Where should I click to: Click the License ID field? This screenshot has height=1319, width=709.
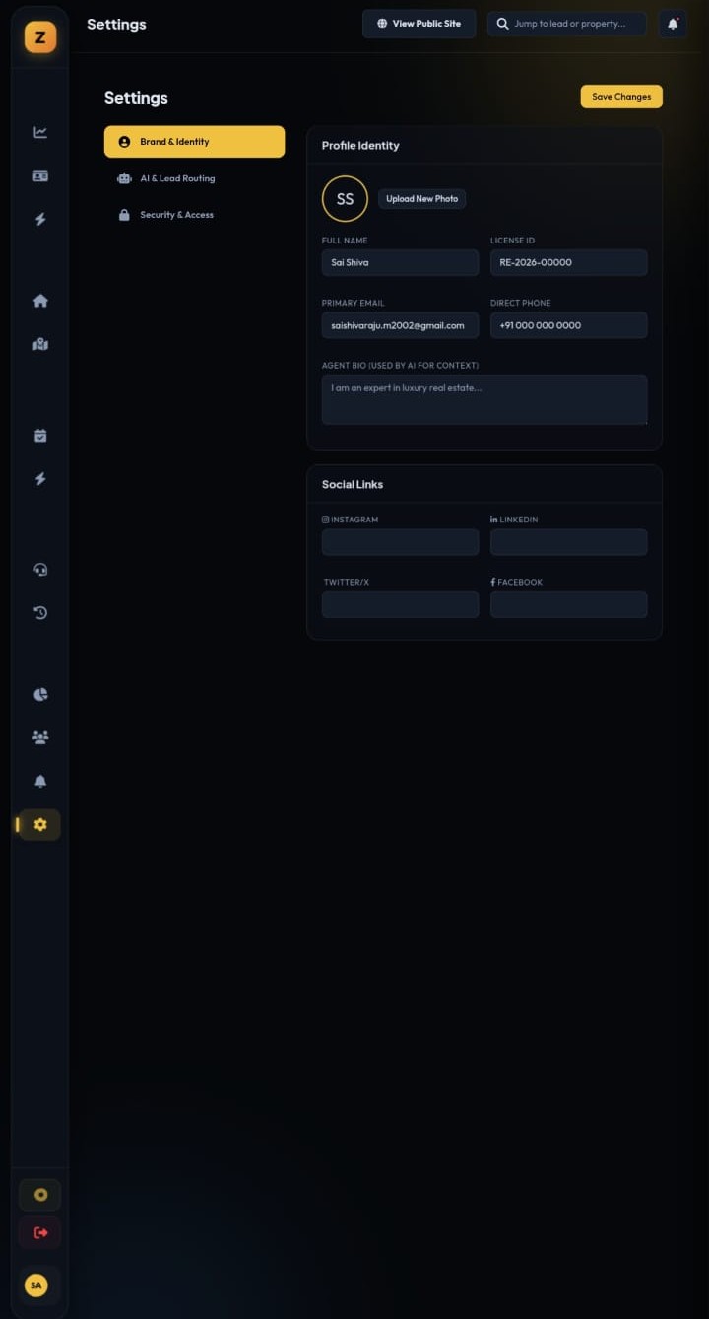pos(569,262)
